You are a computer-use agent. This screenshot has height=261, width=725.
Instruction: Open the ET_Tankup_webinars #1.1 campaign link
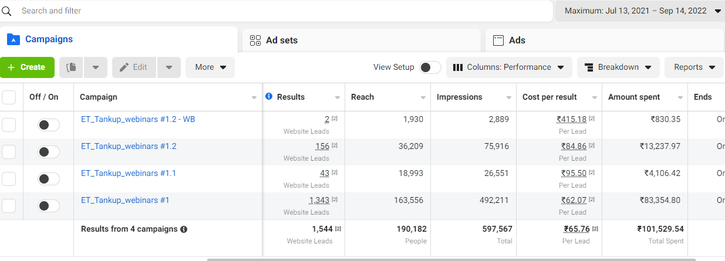click(129, 173)
